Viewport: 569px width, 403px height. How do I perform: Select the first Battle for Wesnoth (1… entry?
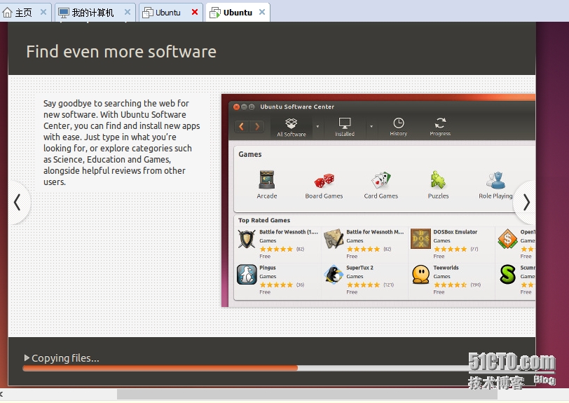click(x=277, y=244)
